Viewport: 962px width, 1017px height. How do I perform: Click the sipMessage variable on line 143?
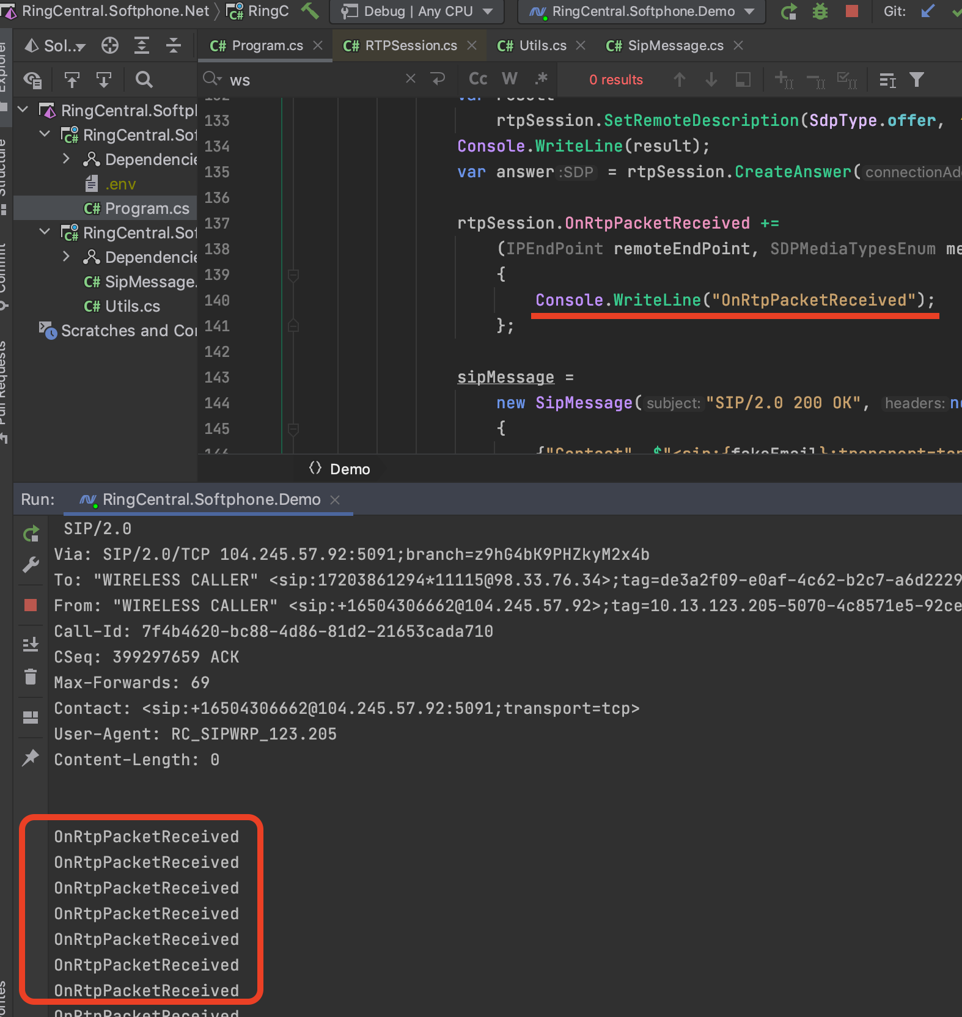(x=505, y=377)
